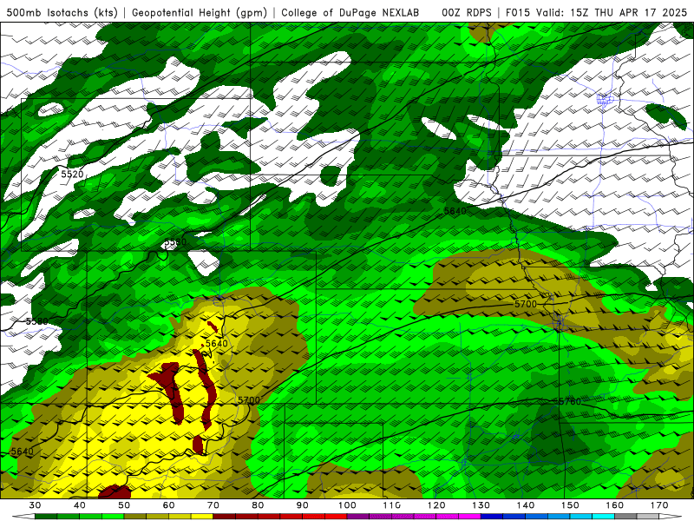Click the 5700 label inside the olive band
694x521 pixels.
[526, 304]
